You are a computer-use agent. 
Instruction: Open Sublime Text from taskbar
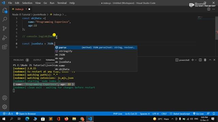coord(51,119)
